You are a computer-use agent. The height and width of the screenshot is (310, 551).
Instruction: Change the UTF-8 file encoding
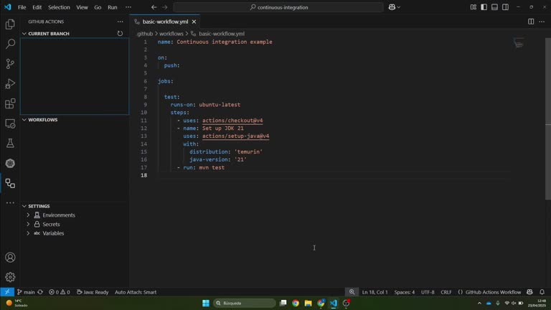(x=428, y=292)
